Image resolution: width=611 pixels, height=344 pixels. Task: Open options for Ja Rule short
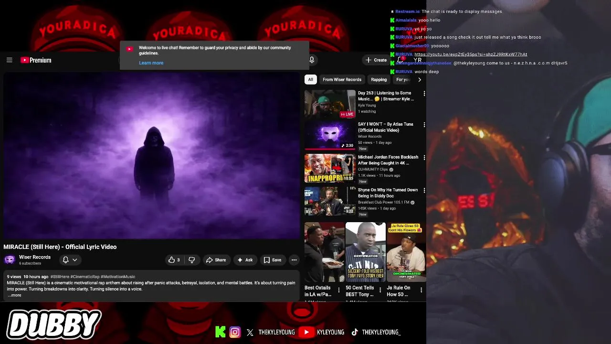(x=421, y=290)
